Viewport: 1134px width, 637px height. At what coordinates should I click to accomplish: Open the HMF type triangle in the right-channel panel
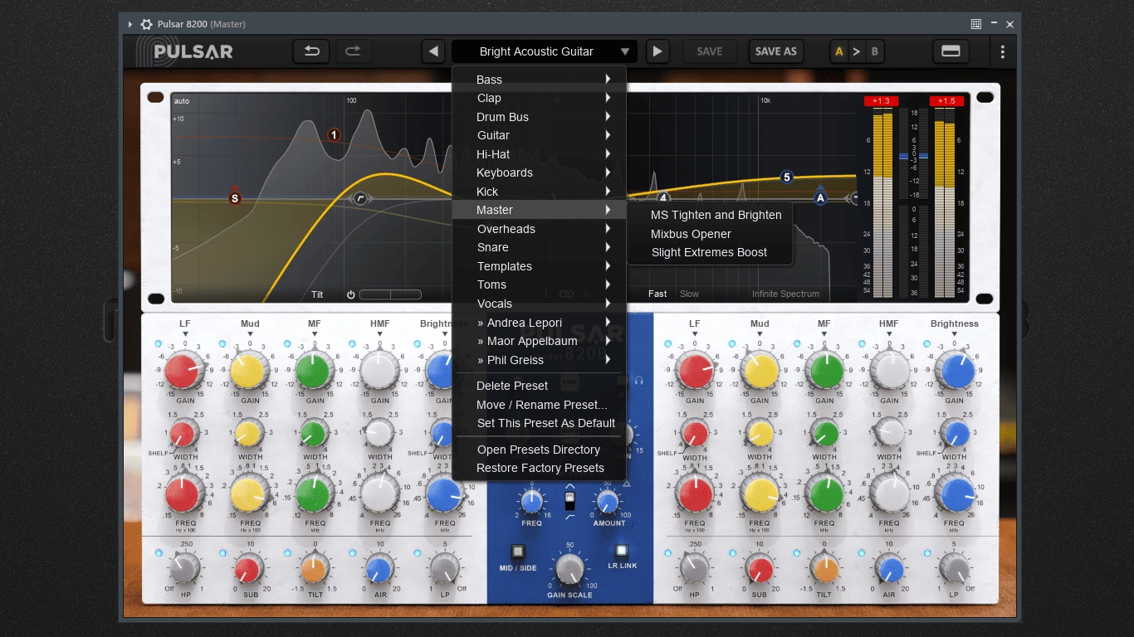click(888, 334)
